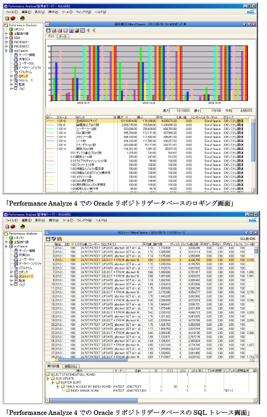Click the line chart icon in the statistics toolbar
267x417 pixels.
click(66, 30)
